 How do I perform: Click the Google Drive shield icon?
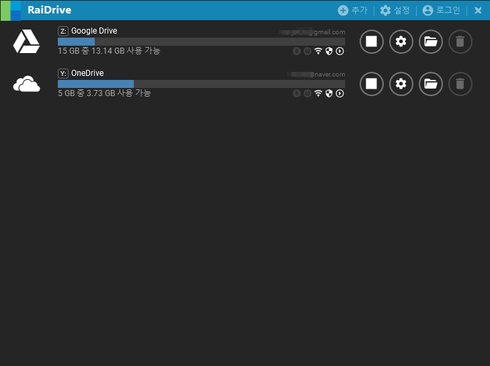[x=329, y=51]
